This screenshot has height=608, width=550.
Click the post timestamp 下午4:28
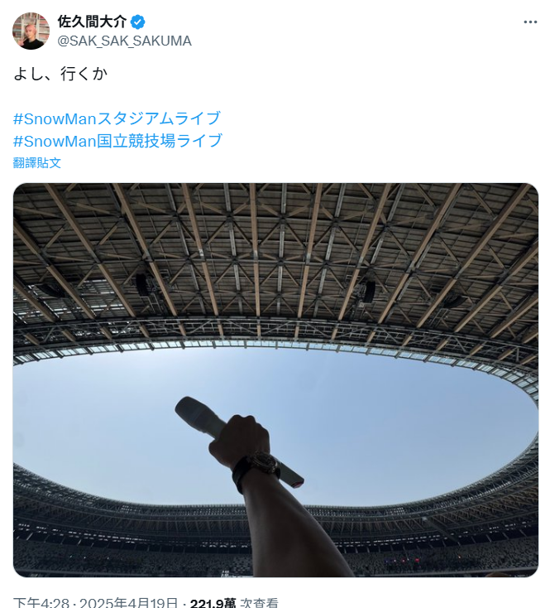point(41,603)
